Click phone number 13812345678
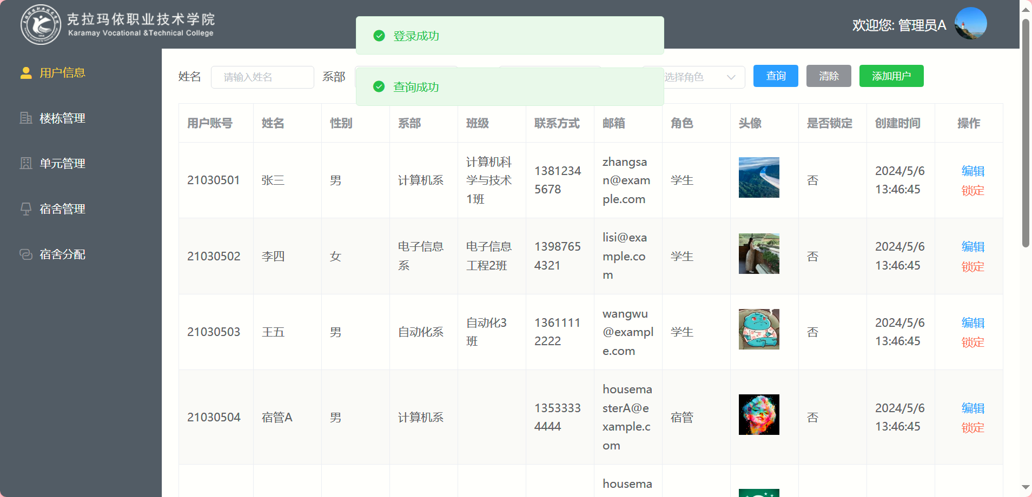Viewport: 1032px width, 497px height. [558, 180]
